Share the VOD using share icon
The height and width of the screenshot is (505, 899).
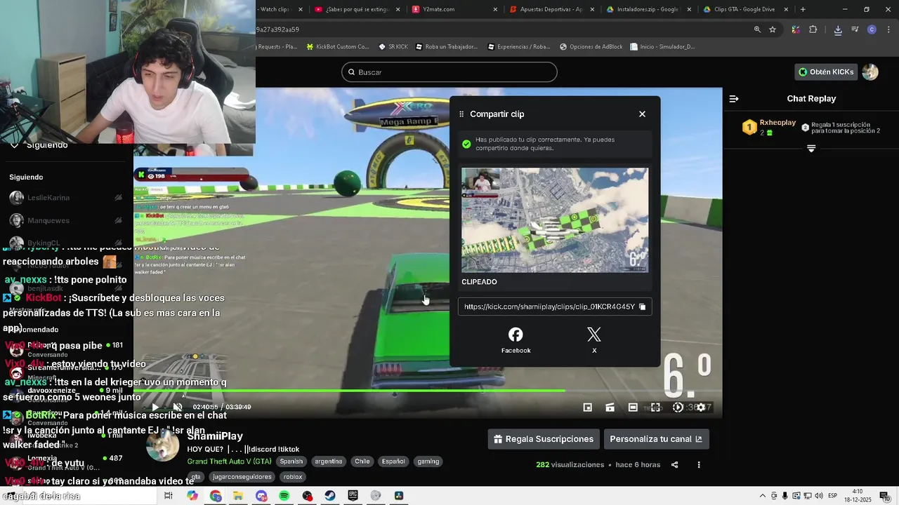[x=675, y=465]
